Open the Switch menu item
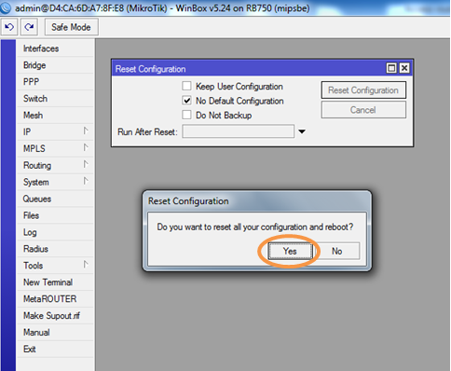Image resolution: width=451 pixels, height=371 pixels. coord(55,99)
